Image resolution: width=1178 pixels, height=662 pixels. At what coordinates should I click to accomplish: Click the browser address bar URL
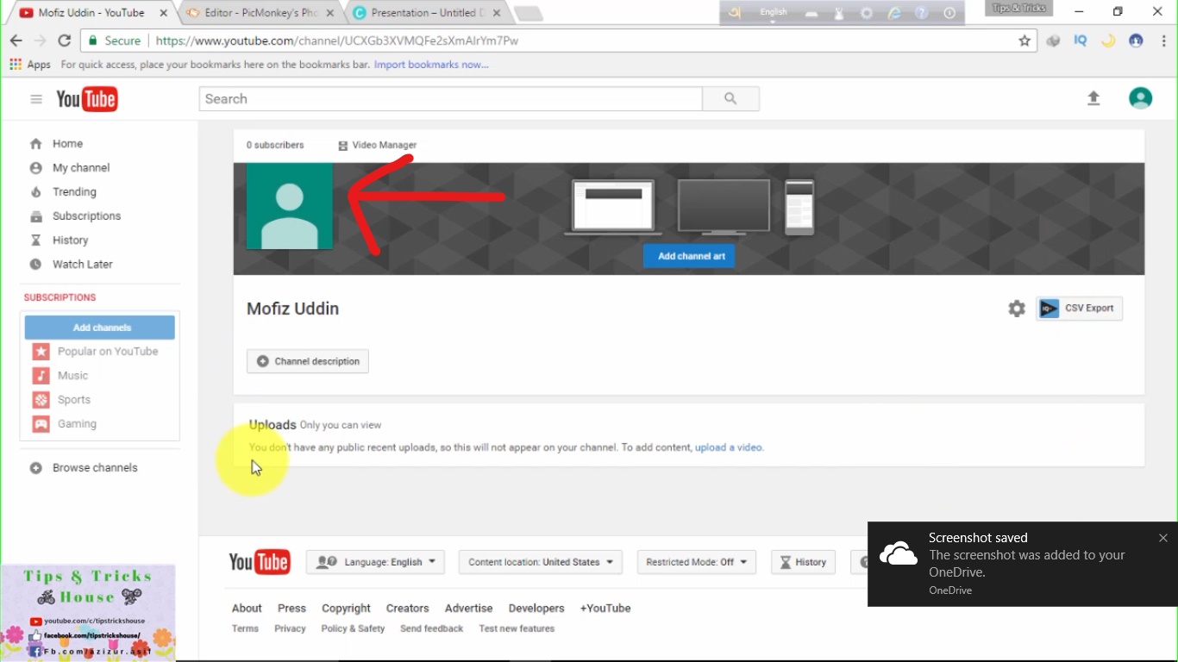(x=337, y=41)
